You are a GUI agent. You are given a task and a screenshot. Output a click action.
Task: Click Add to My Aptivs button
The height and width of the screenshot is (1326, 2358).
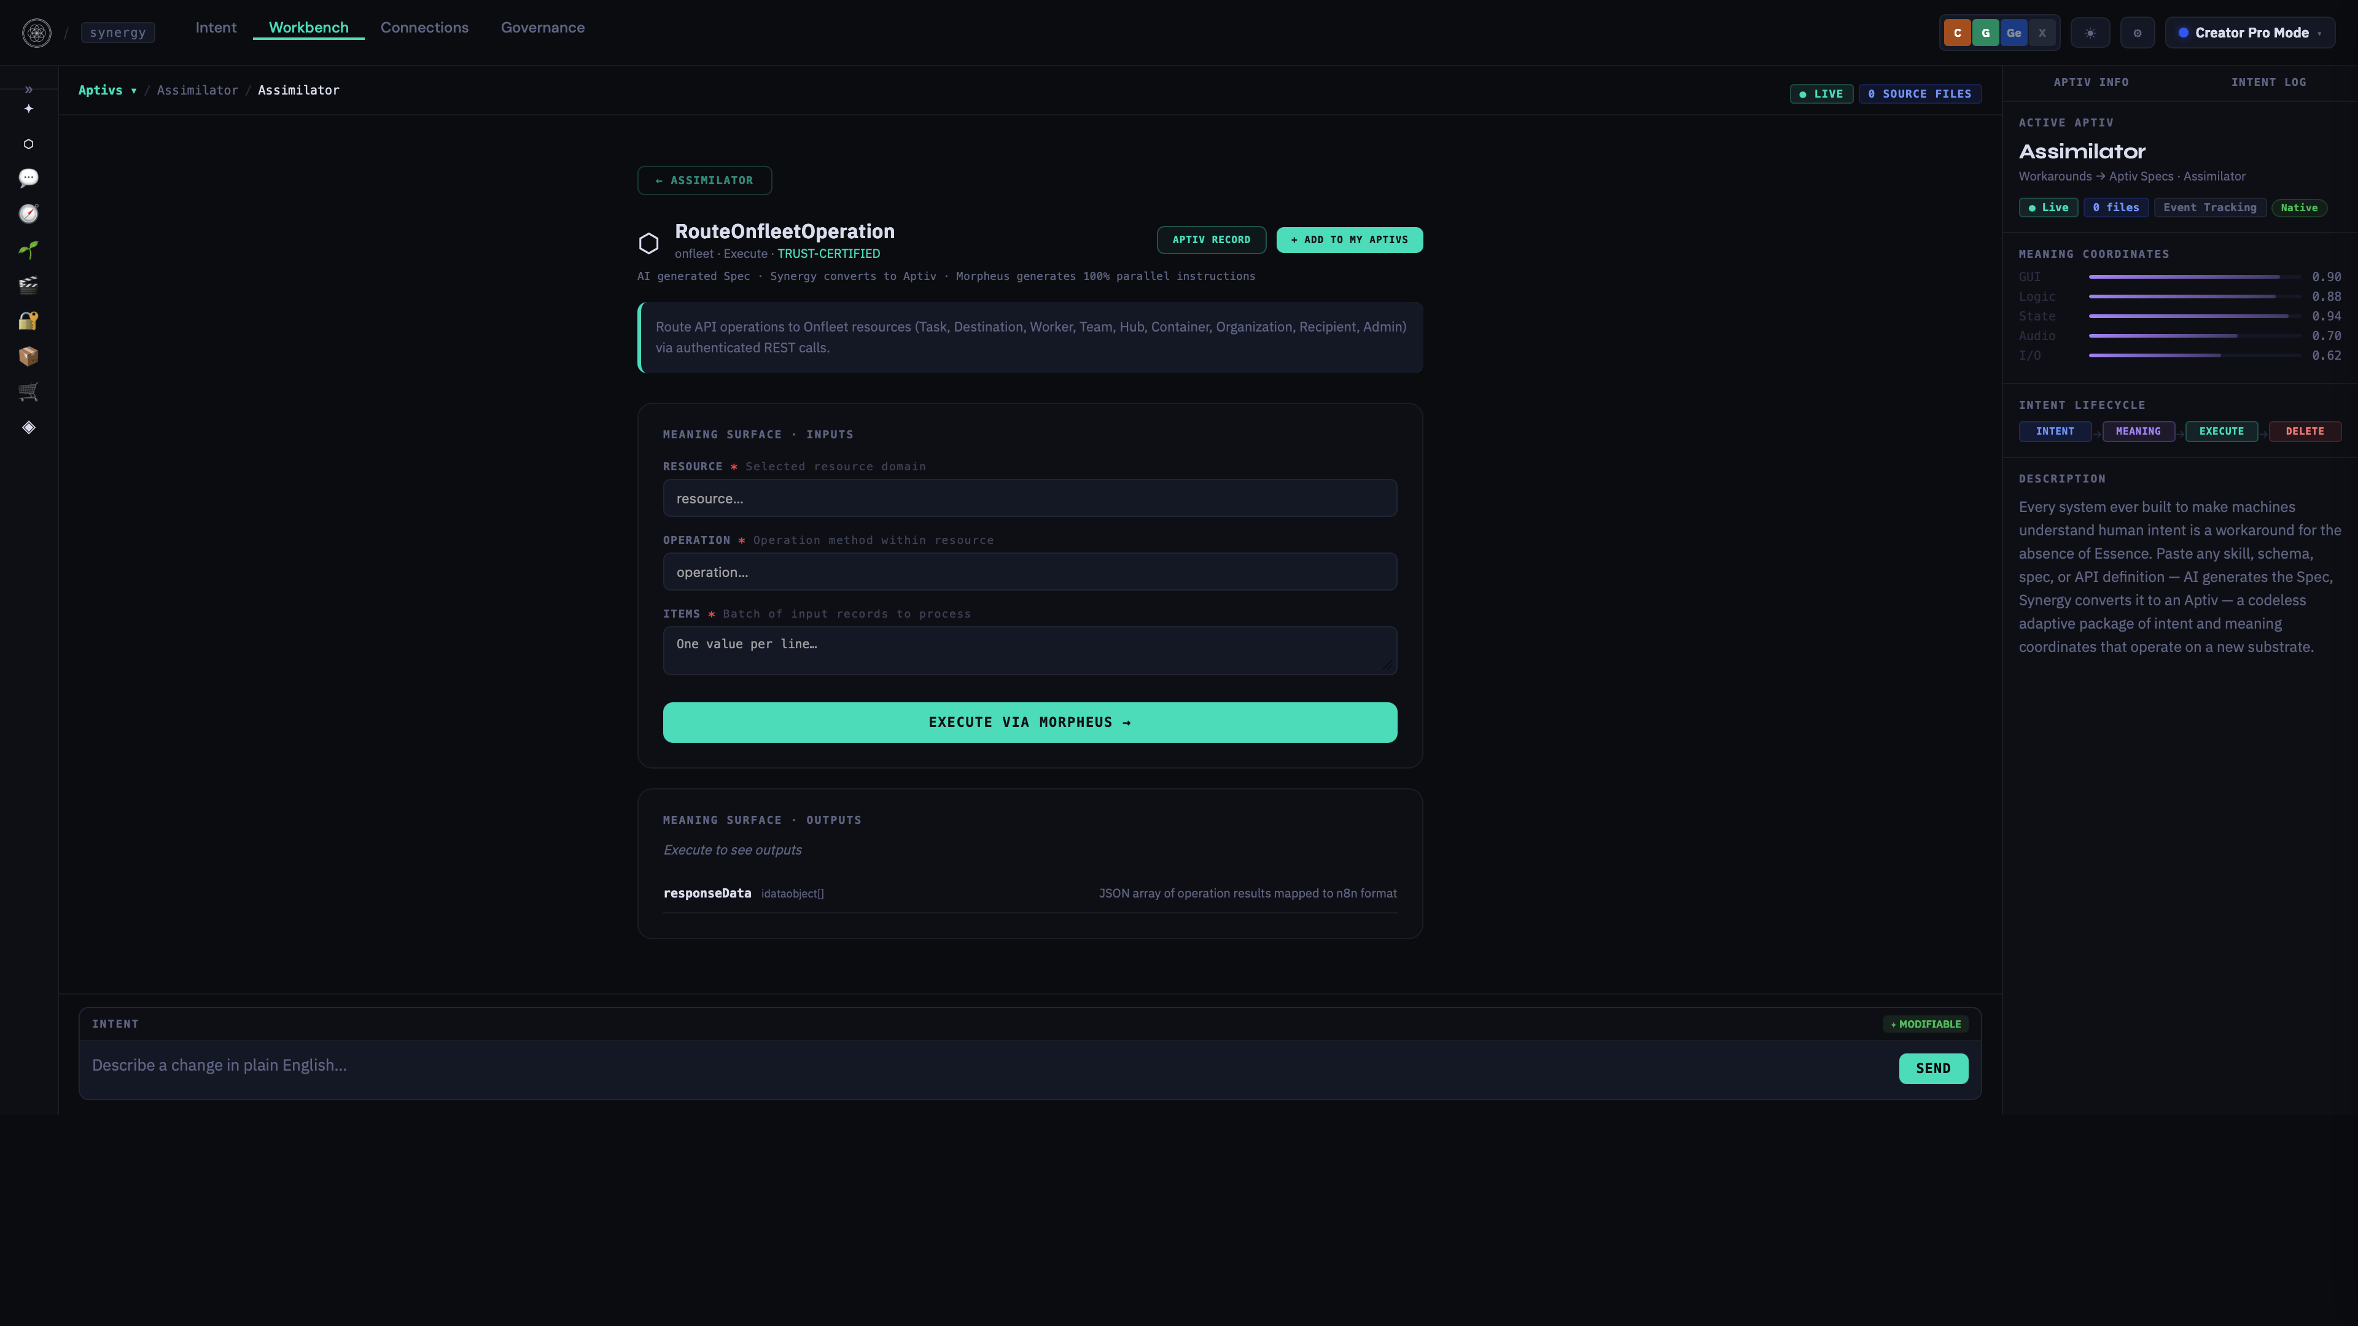(x=1348, y=240)
